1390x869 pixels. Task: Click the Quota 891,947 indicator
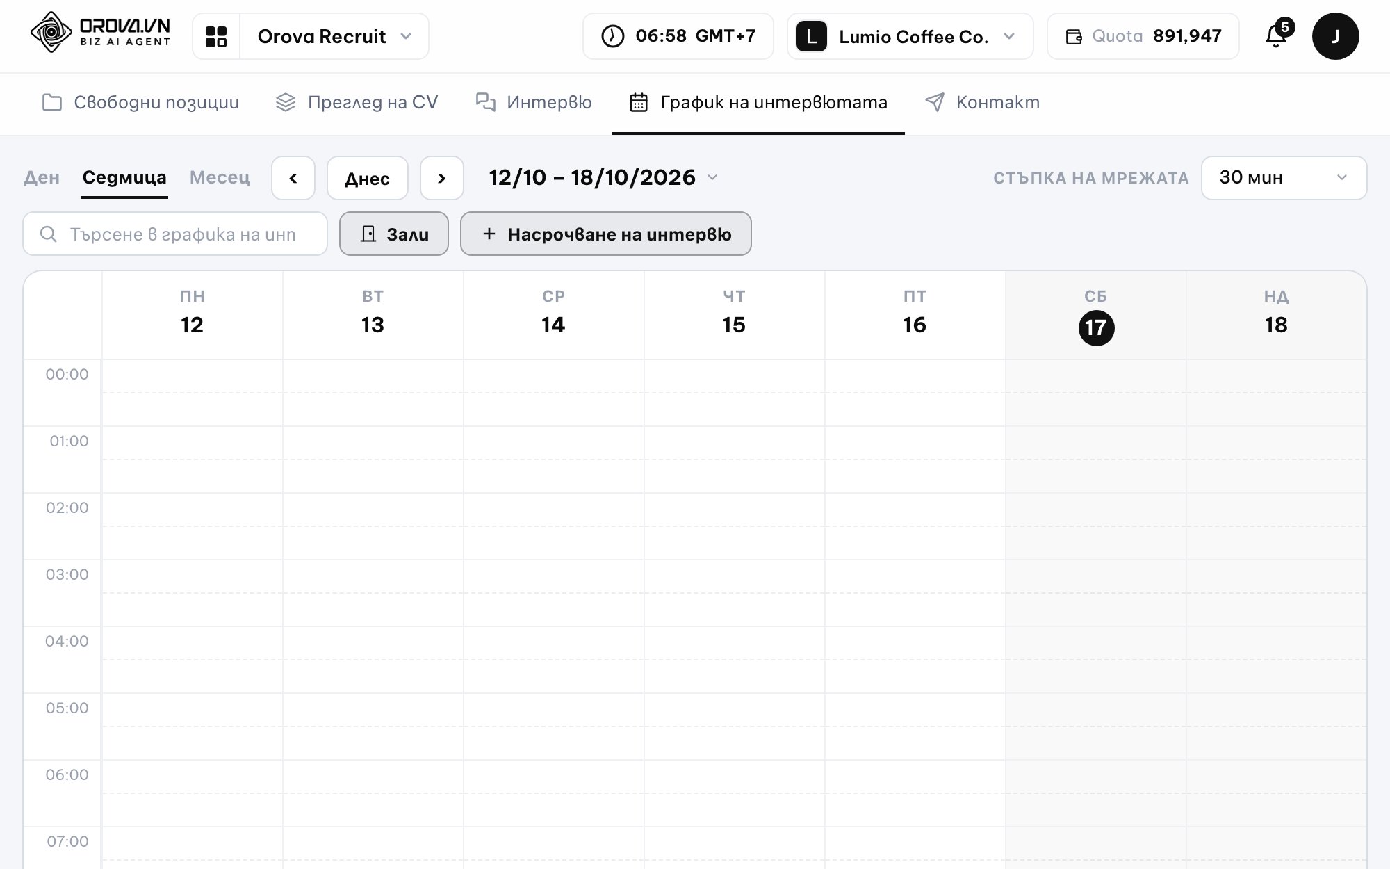tap(1143, 36)
